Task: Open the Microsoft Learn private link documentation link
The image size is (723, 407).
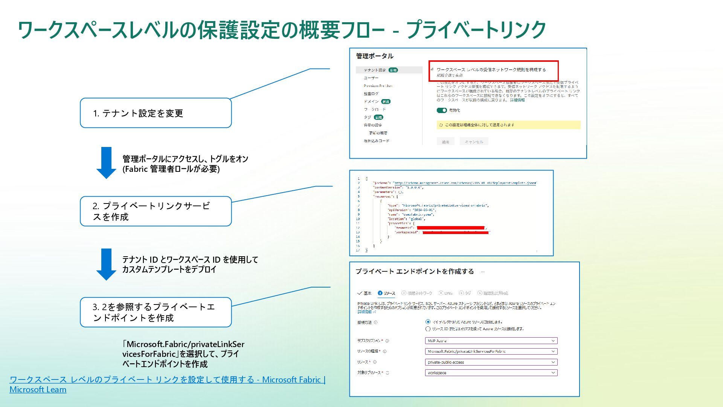Action: (167, 384)
